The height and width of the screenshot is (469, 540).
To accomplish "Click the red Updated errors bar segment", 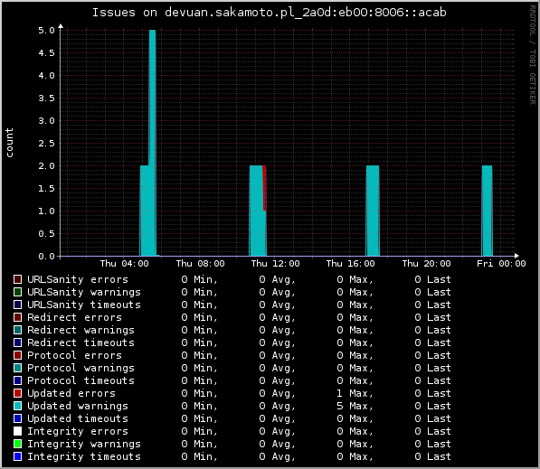I will point(264,188).
